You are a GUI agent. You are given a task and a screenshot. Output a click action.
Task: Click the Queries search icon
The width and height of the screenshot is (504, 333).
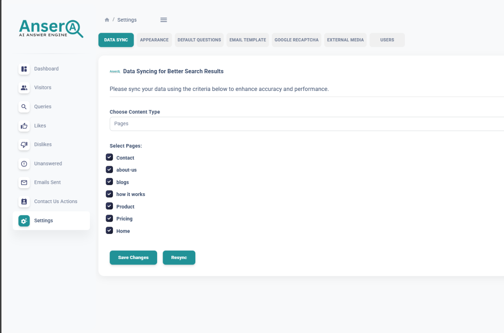pos(24,107)
